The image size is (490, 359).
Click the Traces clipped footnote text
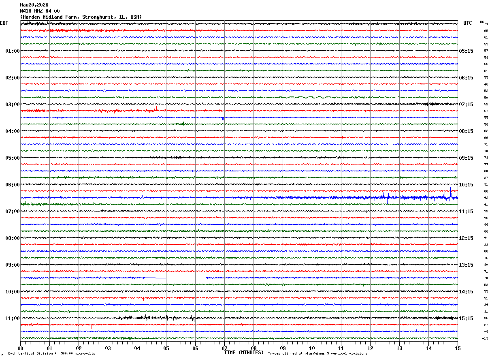317,353
